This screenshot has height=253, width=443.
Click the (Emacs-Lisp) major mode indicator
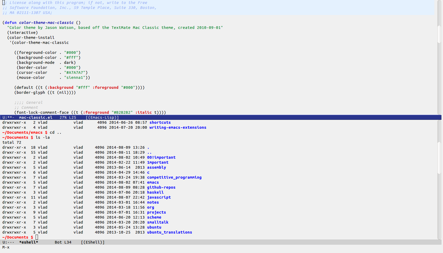point(102,117)
